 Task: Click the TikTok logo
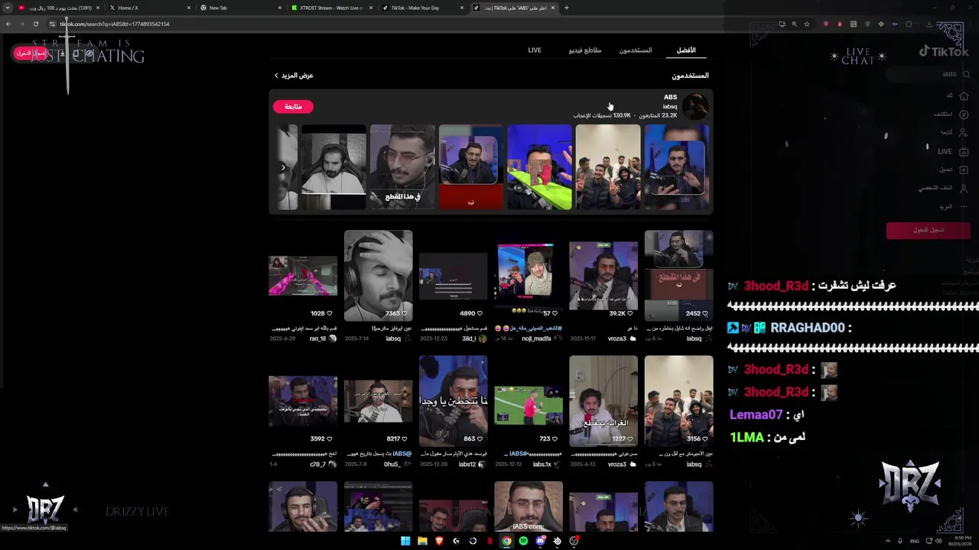[x=943, y=51]
